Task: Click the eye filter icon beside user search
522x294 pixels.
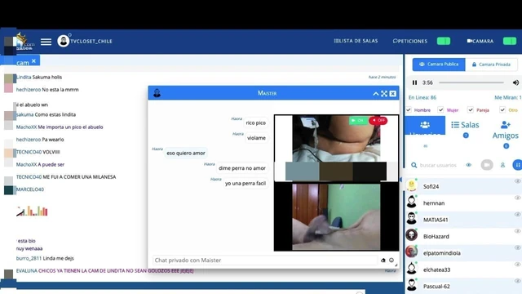Action: pos(469,165)
